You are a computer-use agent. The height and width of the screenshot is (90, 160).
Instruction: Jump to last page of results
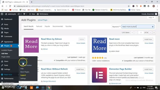click(154, 32)
